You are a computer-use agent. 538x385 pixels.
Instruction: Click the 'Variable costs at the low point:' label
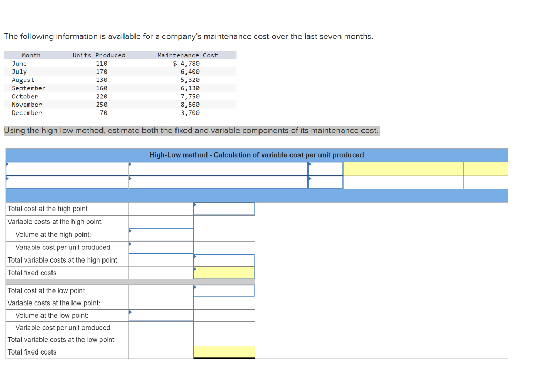pyautogui.click(x=54, y=303)
